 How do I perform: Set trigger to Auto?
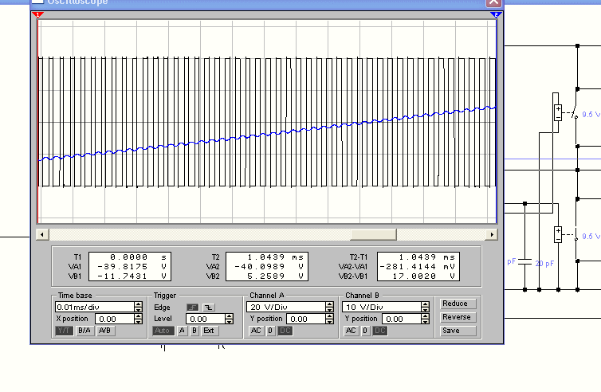[x=163, y=331]
